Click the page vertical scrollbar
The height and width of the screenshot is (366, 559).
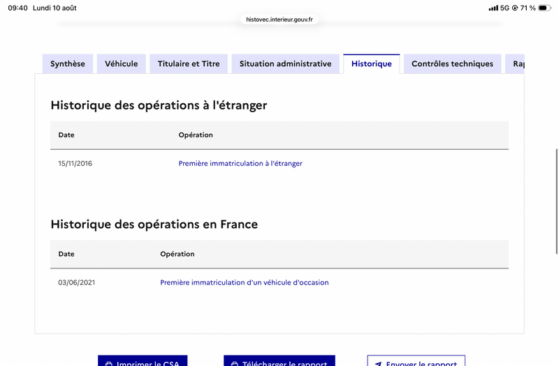556,201
